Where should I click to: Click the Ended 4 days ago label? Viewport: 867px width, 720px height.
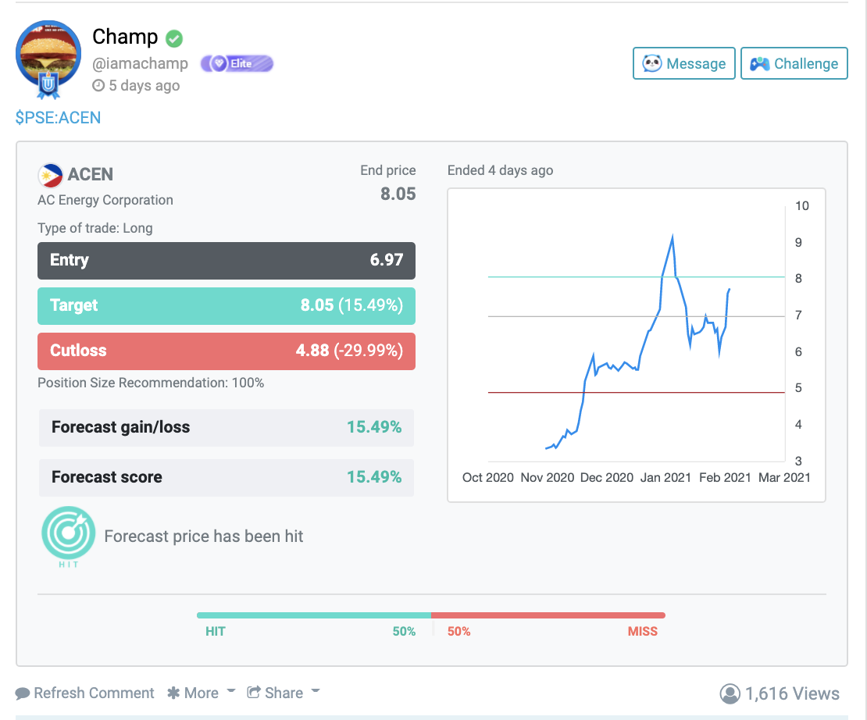[501, 170]
